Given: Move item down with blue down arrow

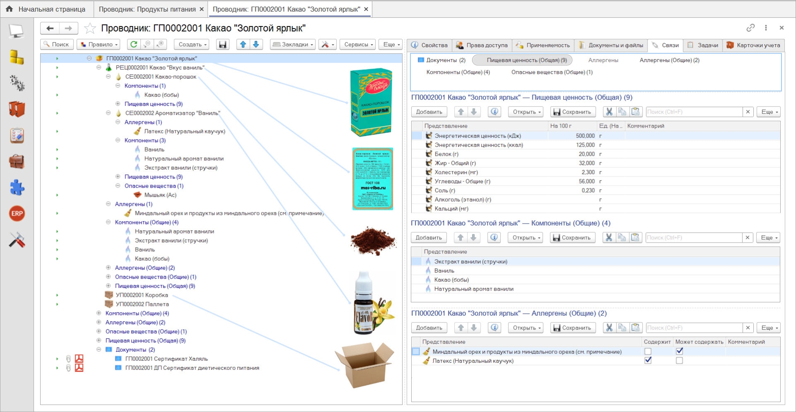Looking at the screenshot, I should (256, 44).
